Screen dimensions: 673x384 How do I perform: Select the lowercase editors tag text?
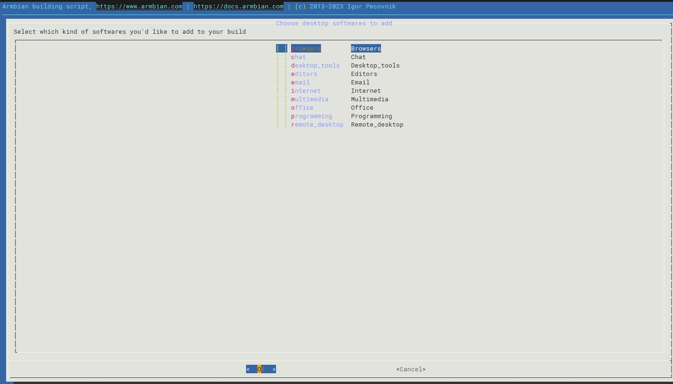(304, 74)
